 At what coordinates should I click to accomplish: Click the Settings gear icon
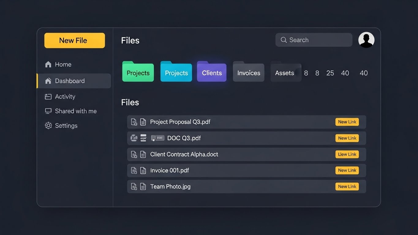(x=48, y=125)
